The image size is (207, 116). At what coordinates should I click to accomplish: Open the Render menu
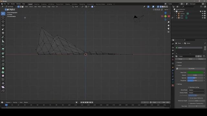click(x=13, y=4)
